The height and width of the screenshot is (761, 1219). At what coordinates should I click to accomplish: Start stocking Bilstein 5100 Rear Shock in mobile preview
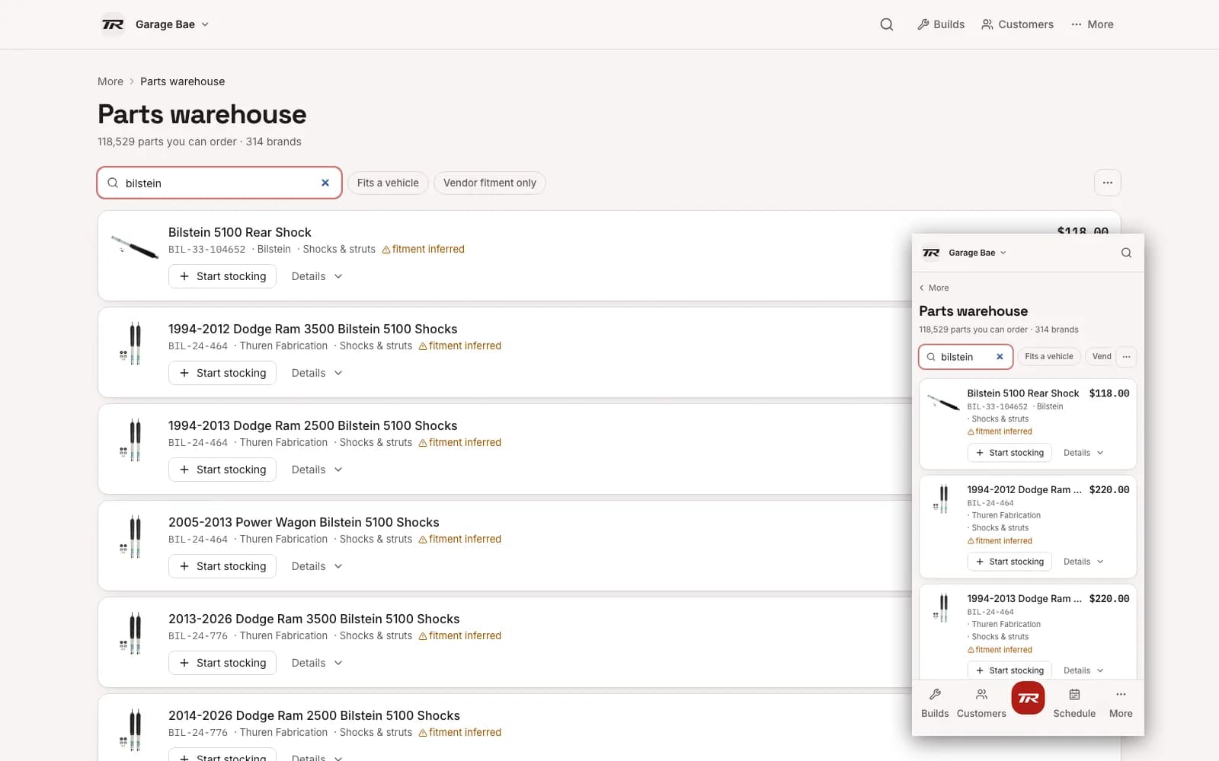[x=1009, y=453]
